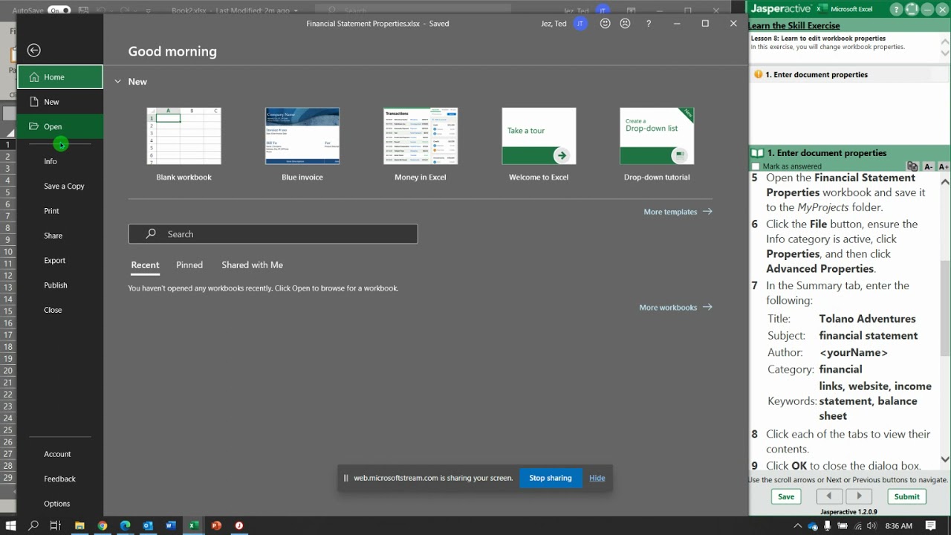Viewport: 951px width, 535px height.
Task: Choose Open in the backstage sidebar
Action: pos(60,126)
